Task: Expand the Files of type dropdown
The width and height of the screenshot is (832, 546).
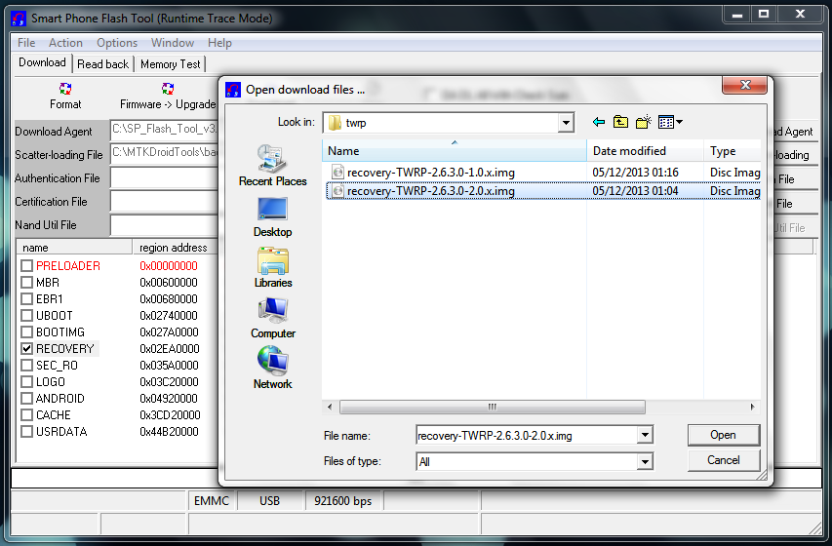Action: [645, 461]
